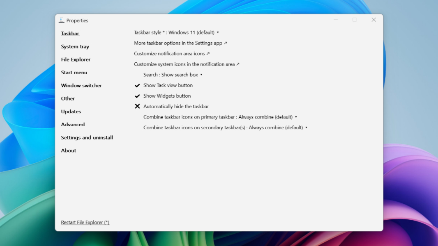Close the Properties window

373,20
